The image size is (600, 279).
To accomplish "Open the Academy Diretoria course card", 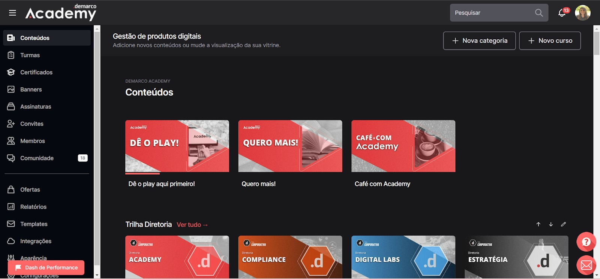I will (x=177, y=257).
